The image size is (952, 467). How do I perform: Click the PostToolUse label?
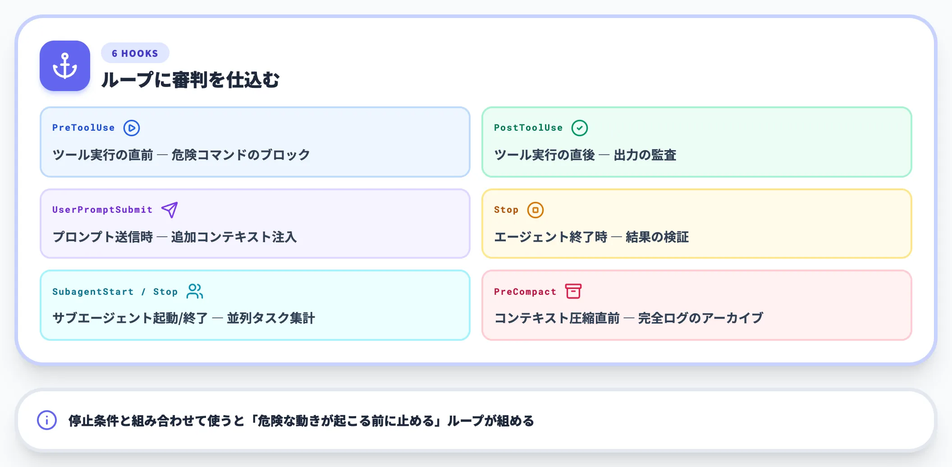pos(528,128)
